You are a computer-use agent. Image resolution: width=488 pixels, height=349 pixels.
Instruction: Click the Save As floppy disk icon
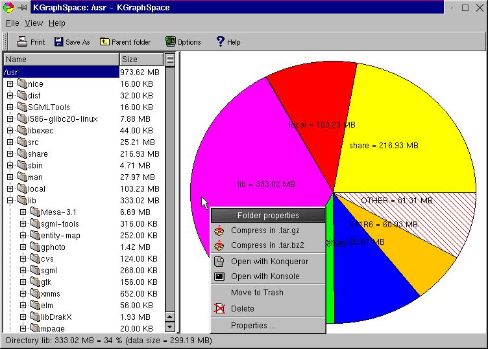58,41
